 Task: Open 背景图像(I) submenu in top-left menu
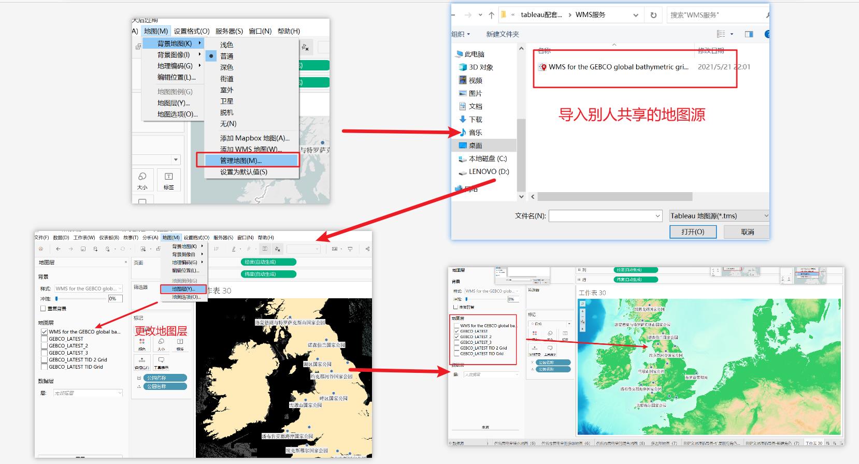(x=173, y=54)
